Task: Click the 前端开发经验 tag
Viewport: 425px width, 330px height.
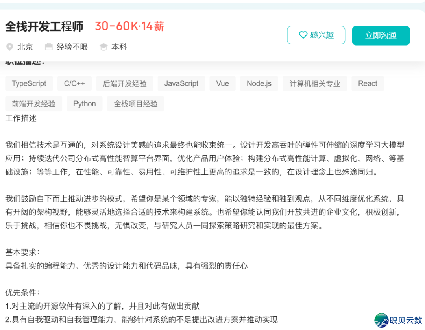Action: click(x=33, y=104)
